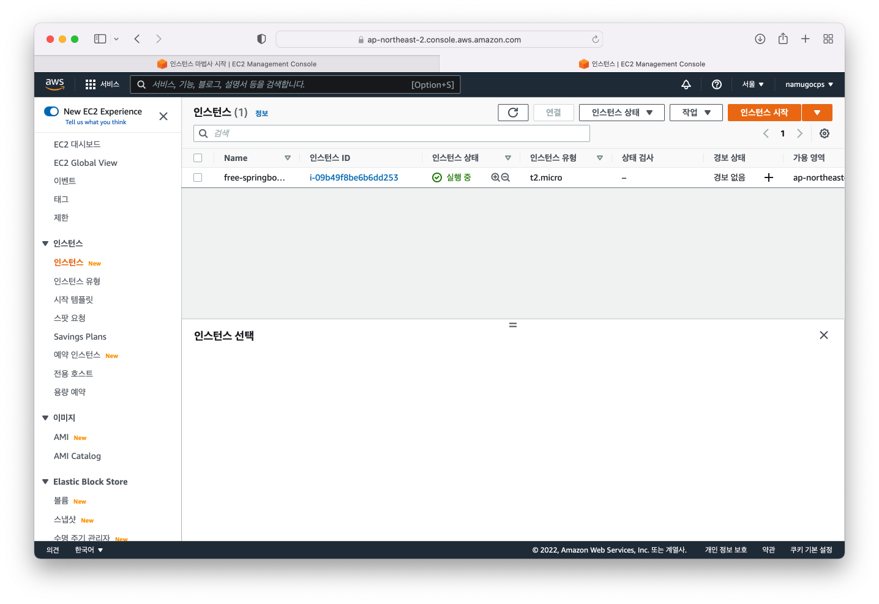Switch to 인스턴스 마법사 시작 browser tab
Screen dimensions: 879x604
click(237, 64)
